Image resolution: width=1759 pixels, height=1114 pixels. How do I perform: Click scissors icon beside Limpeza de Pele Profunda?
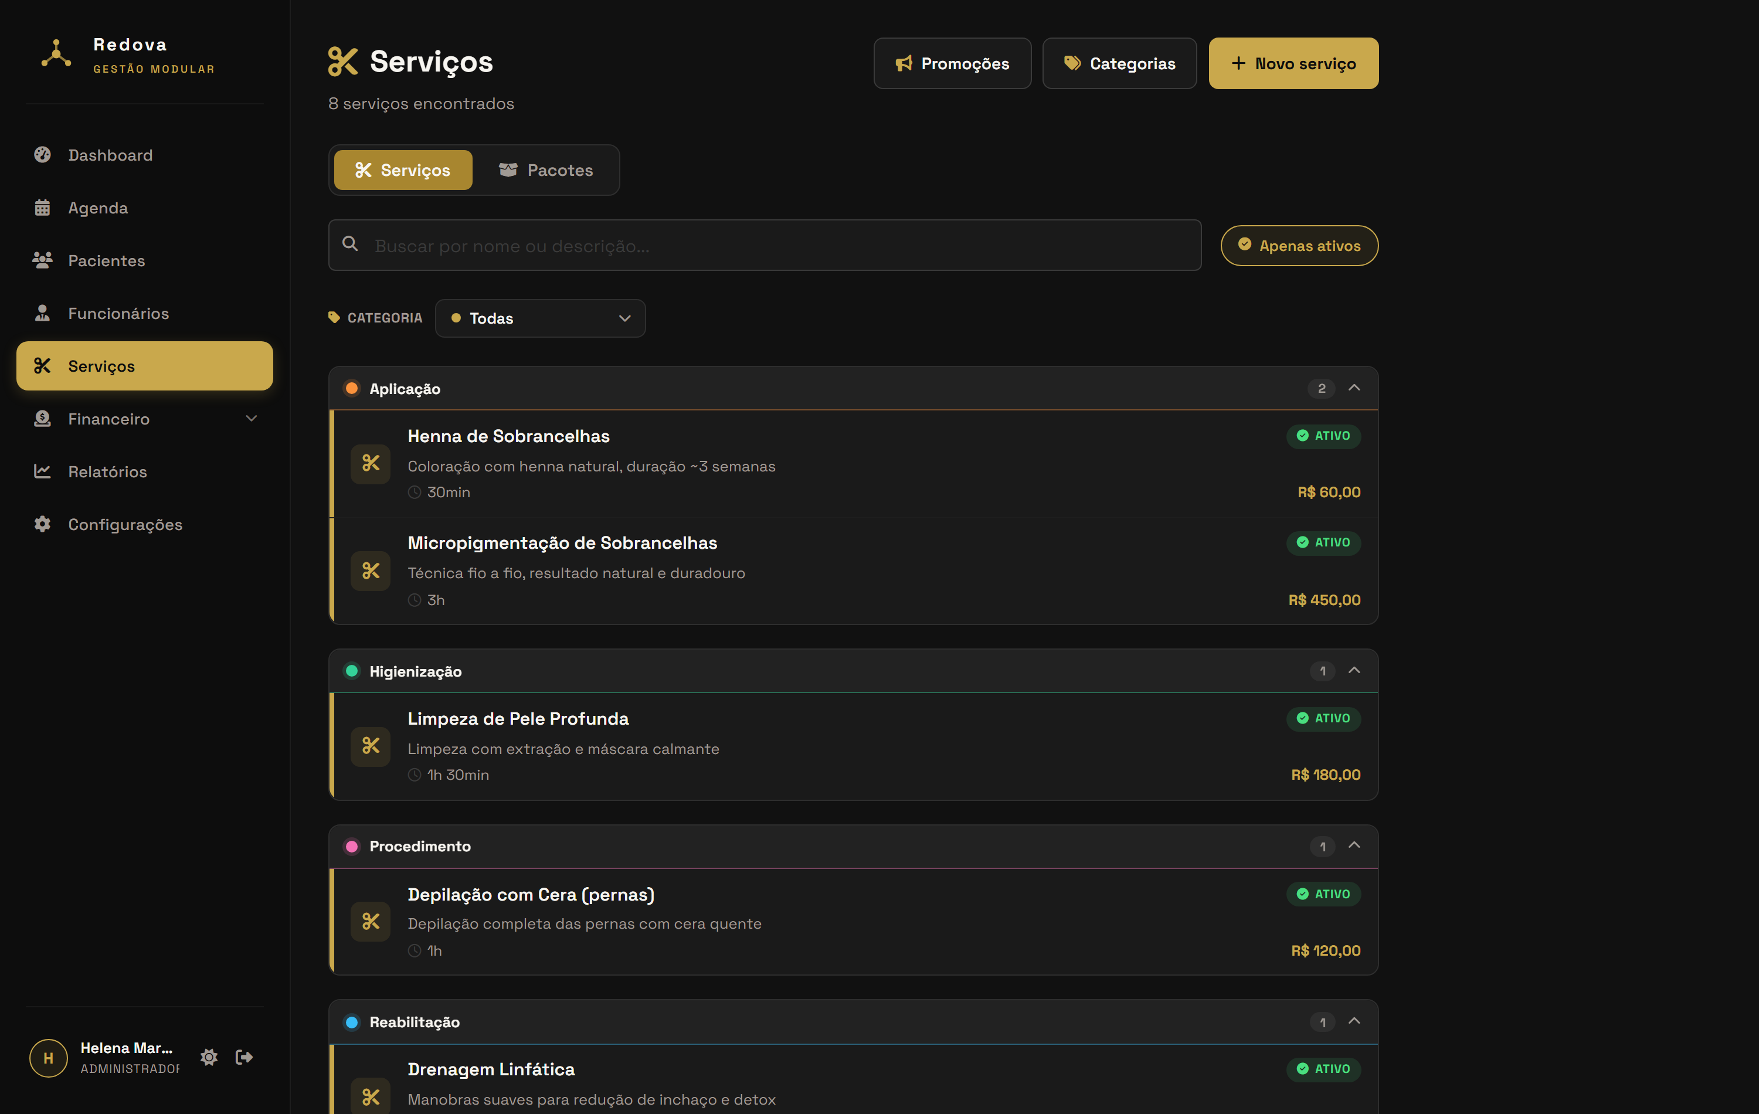[x=371, y=746]
